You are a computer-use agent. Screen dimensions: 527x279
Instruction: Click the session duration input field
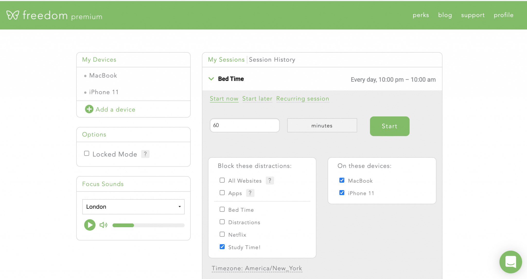pyautogui.click(x=244, y=125)
